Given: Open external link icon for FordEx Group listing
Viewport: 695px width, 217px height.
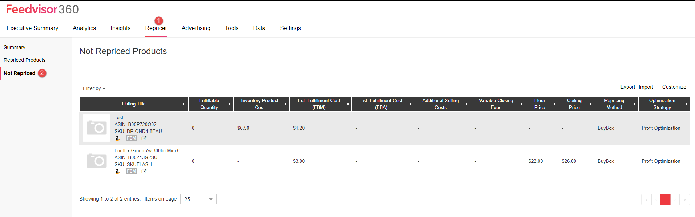Looking at the screenshot, I should [x=144, y=172].
